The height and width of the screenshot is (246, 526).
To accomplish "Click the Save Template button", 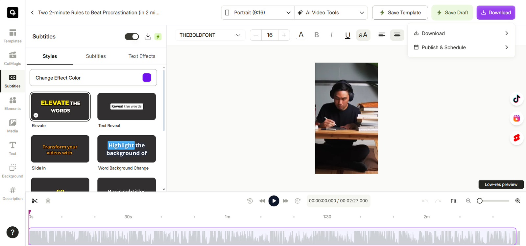I will click(x=400, y=12).
